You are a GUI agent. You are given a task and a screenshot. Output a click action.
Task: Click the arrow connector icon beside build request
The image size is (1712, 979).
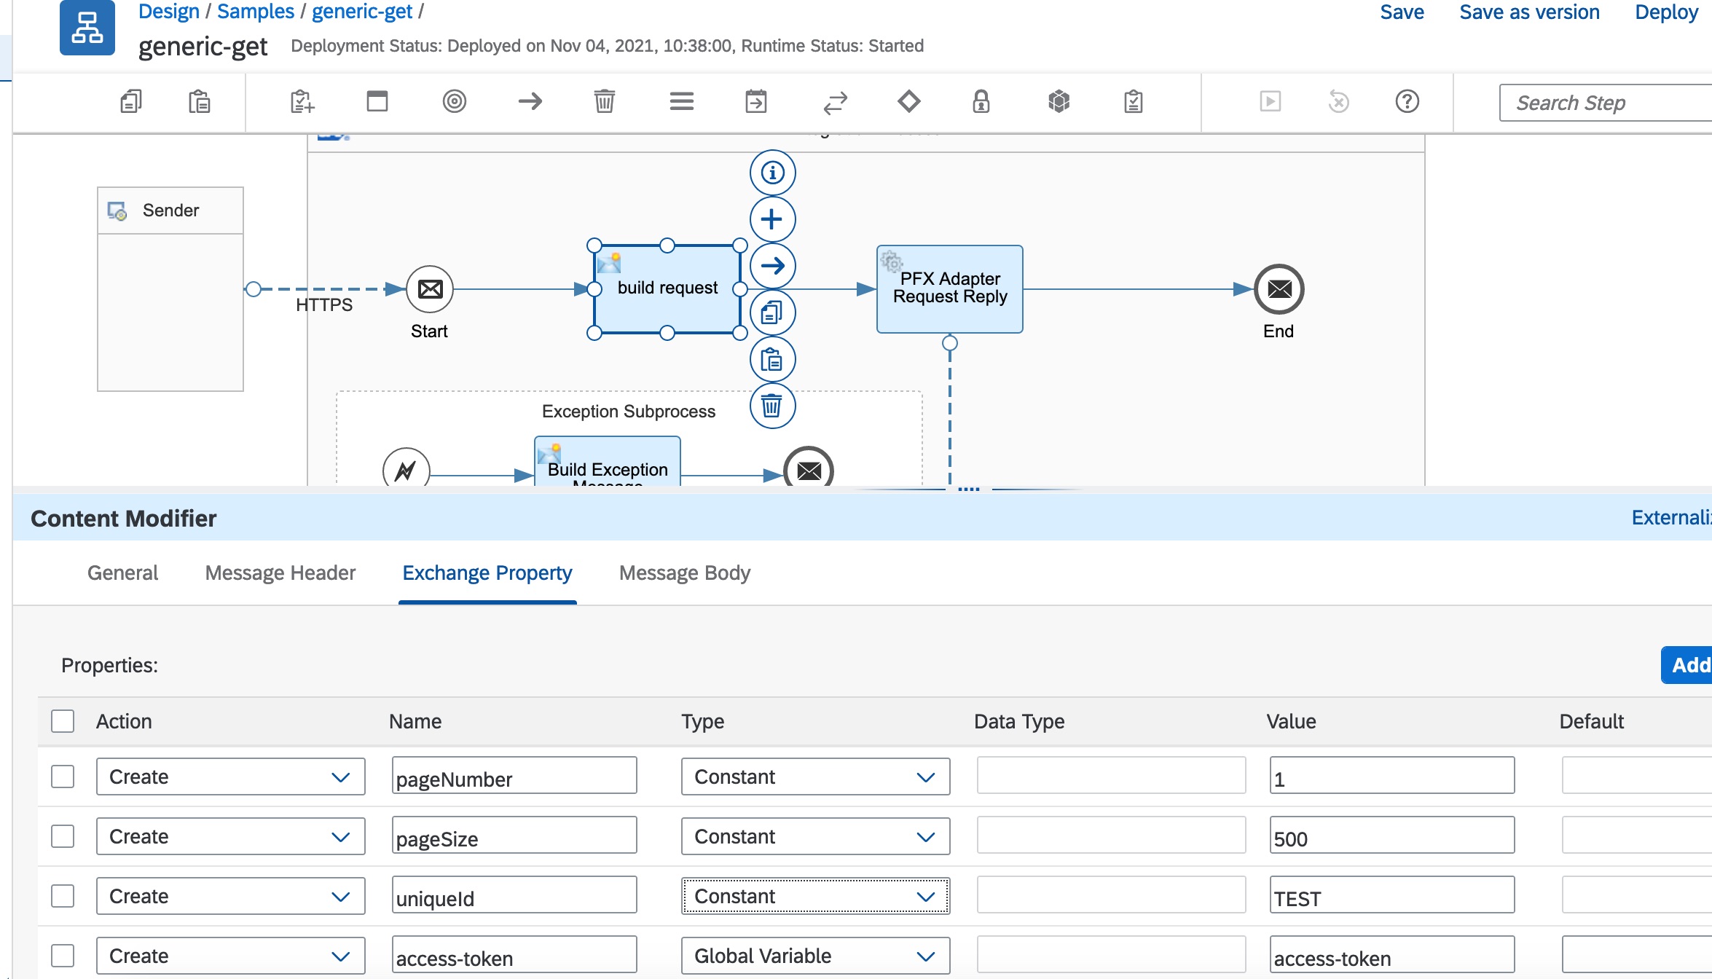coord(771,266)
